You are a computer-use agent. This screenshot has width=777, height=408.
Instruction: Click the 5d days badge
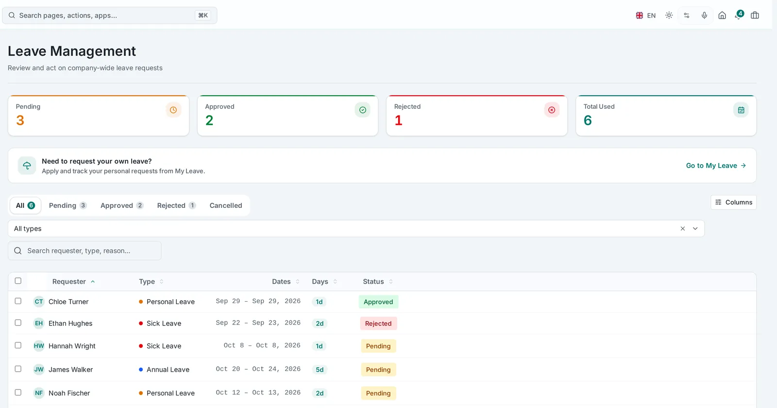[320, 370]
